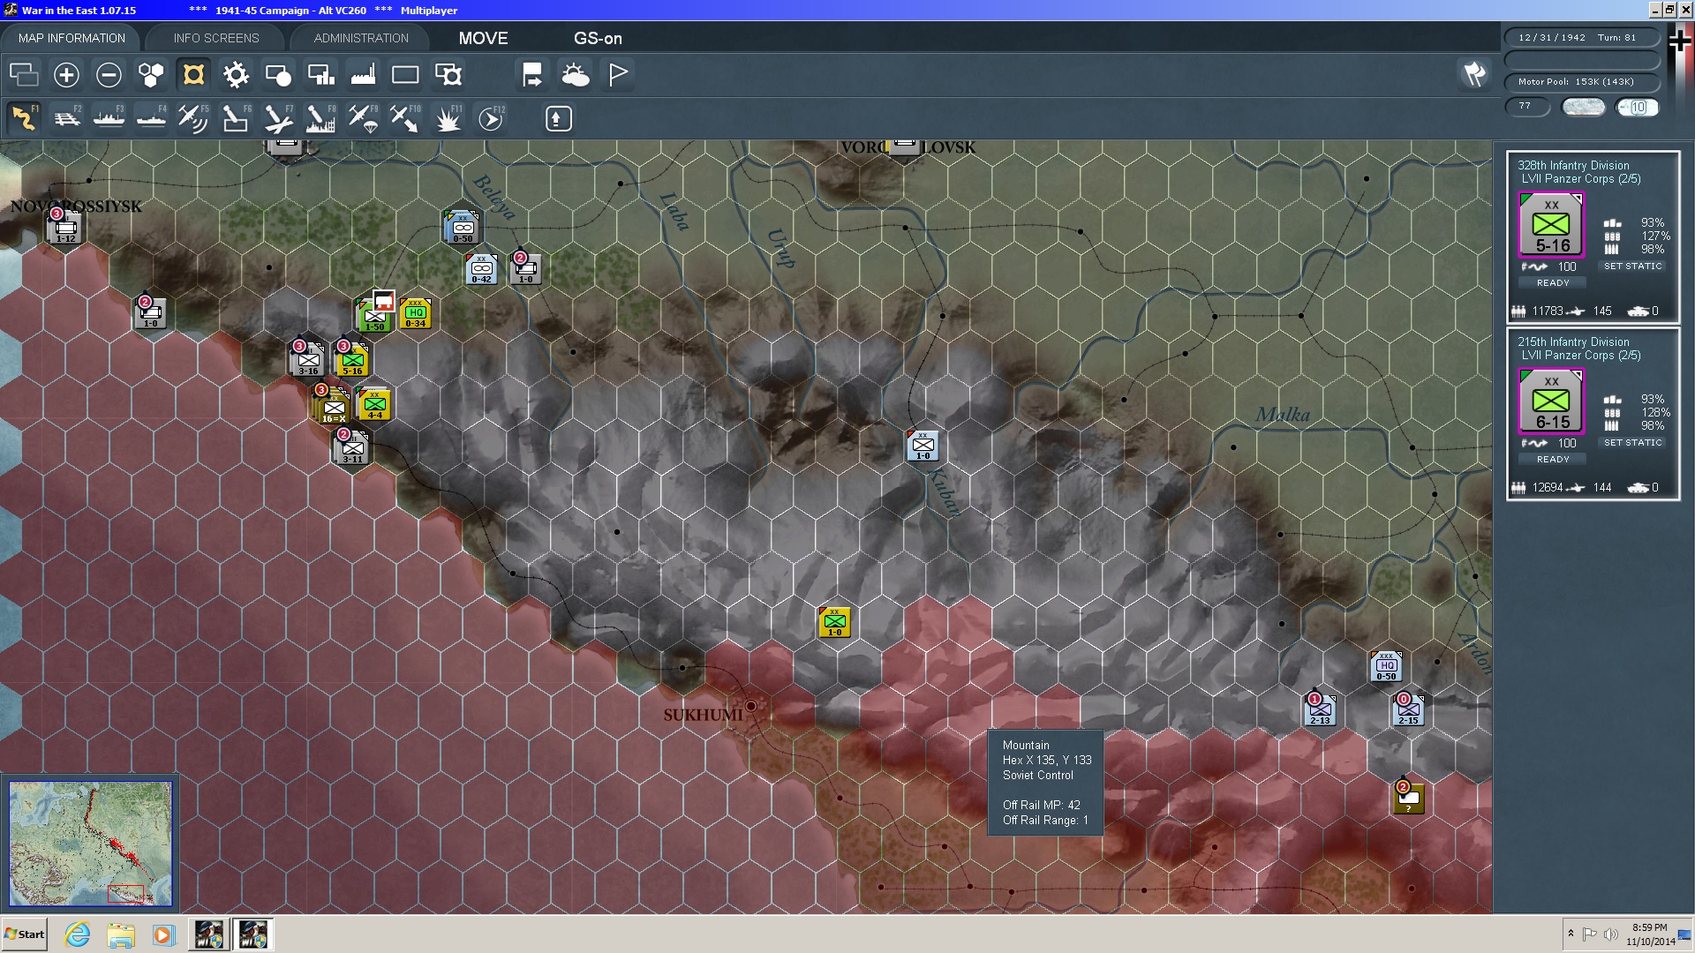The image size is (1695, 953).
Task: Select F10 air transfer mode icon
Action: pos(405,118)
